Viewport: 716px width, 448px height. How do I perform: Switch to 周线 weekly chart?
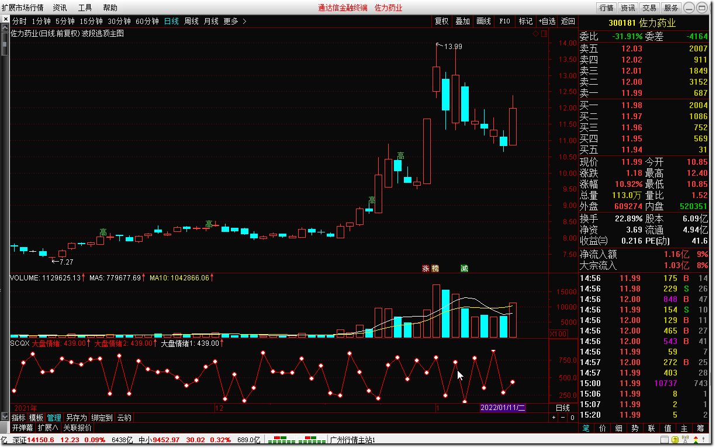point(191,21)
